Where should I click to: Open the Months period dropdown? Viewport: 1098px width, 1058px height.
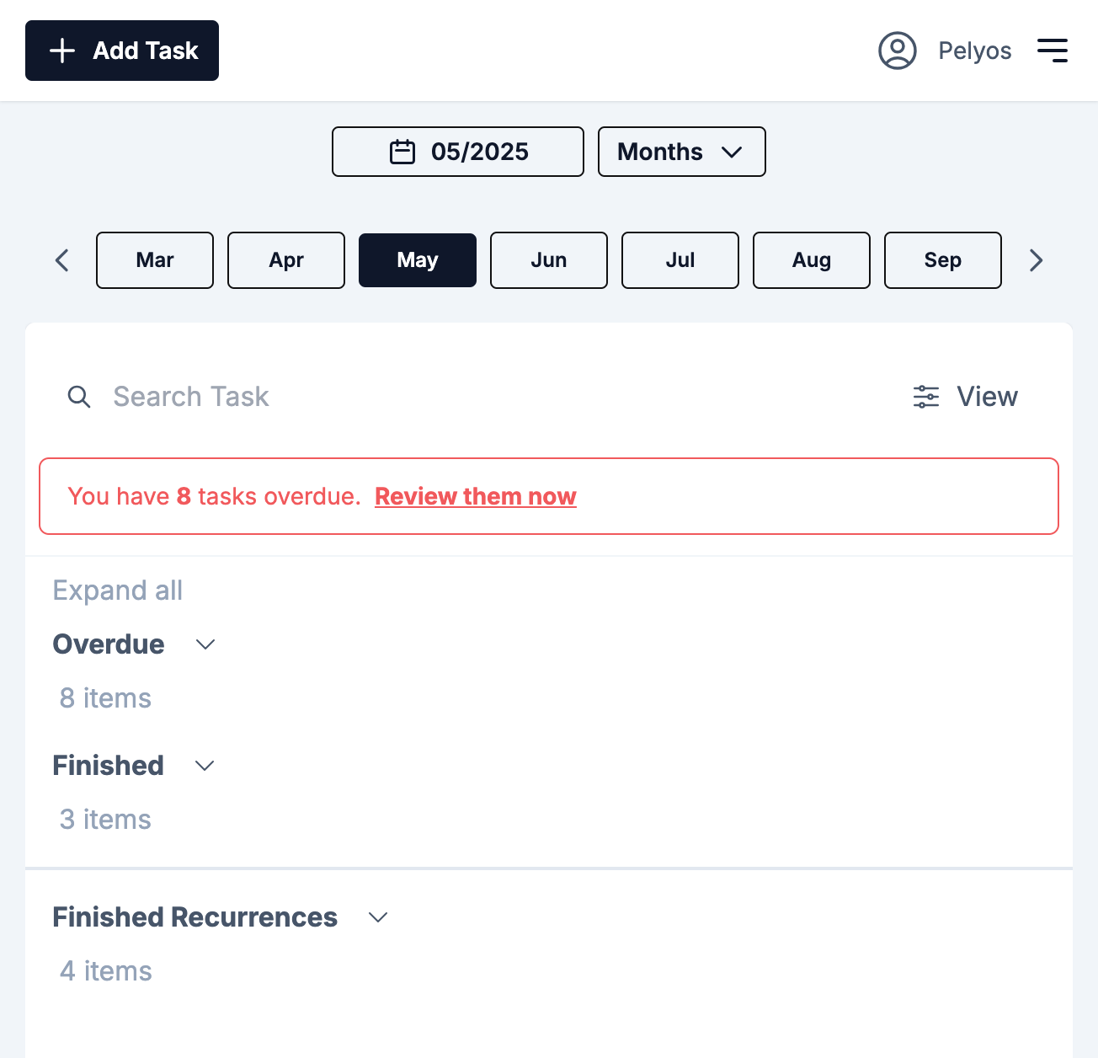tap(682, 152)
